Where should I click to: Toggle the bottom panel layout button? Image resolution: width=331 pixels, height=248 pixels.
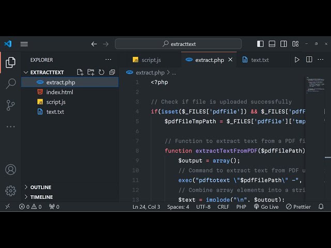tap(272, 44)
